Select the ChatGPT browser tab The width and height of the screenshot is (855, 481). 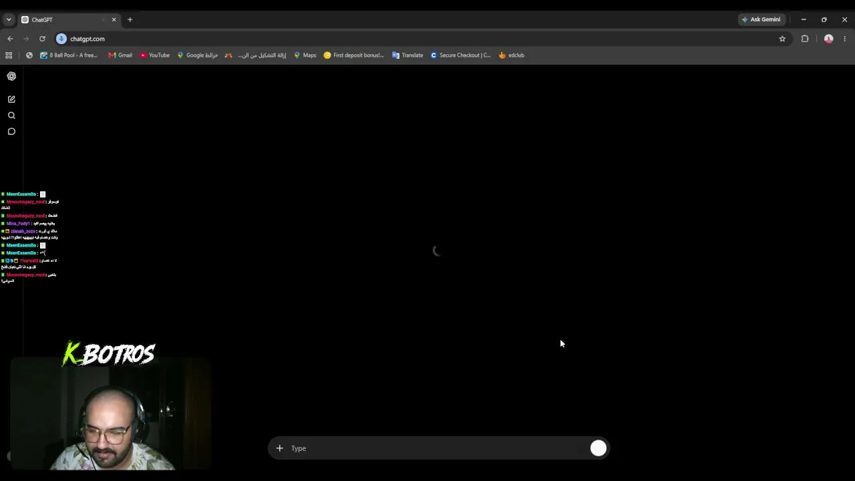pos(69,20)
